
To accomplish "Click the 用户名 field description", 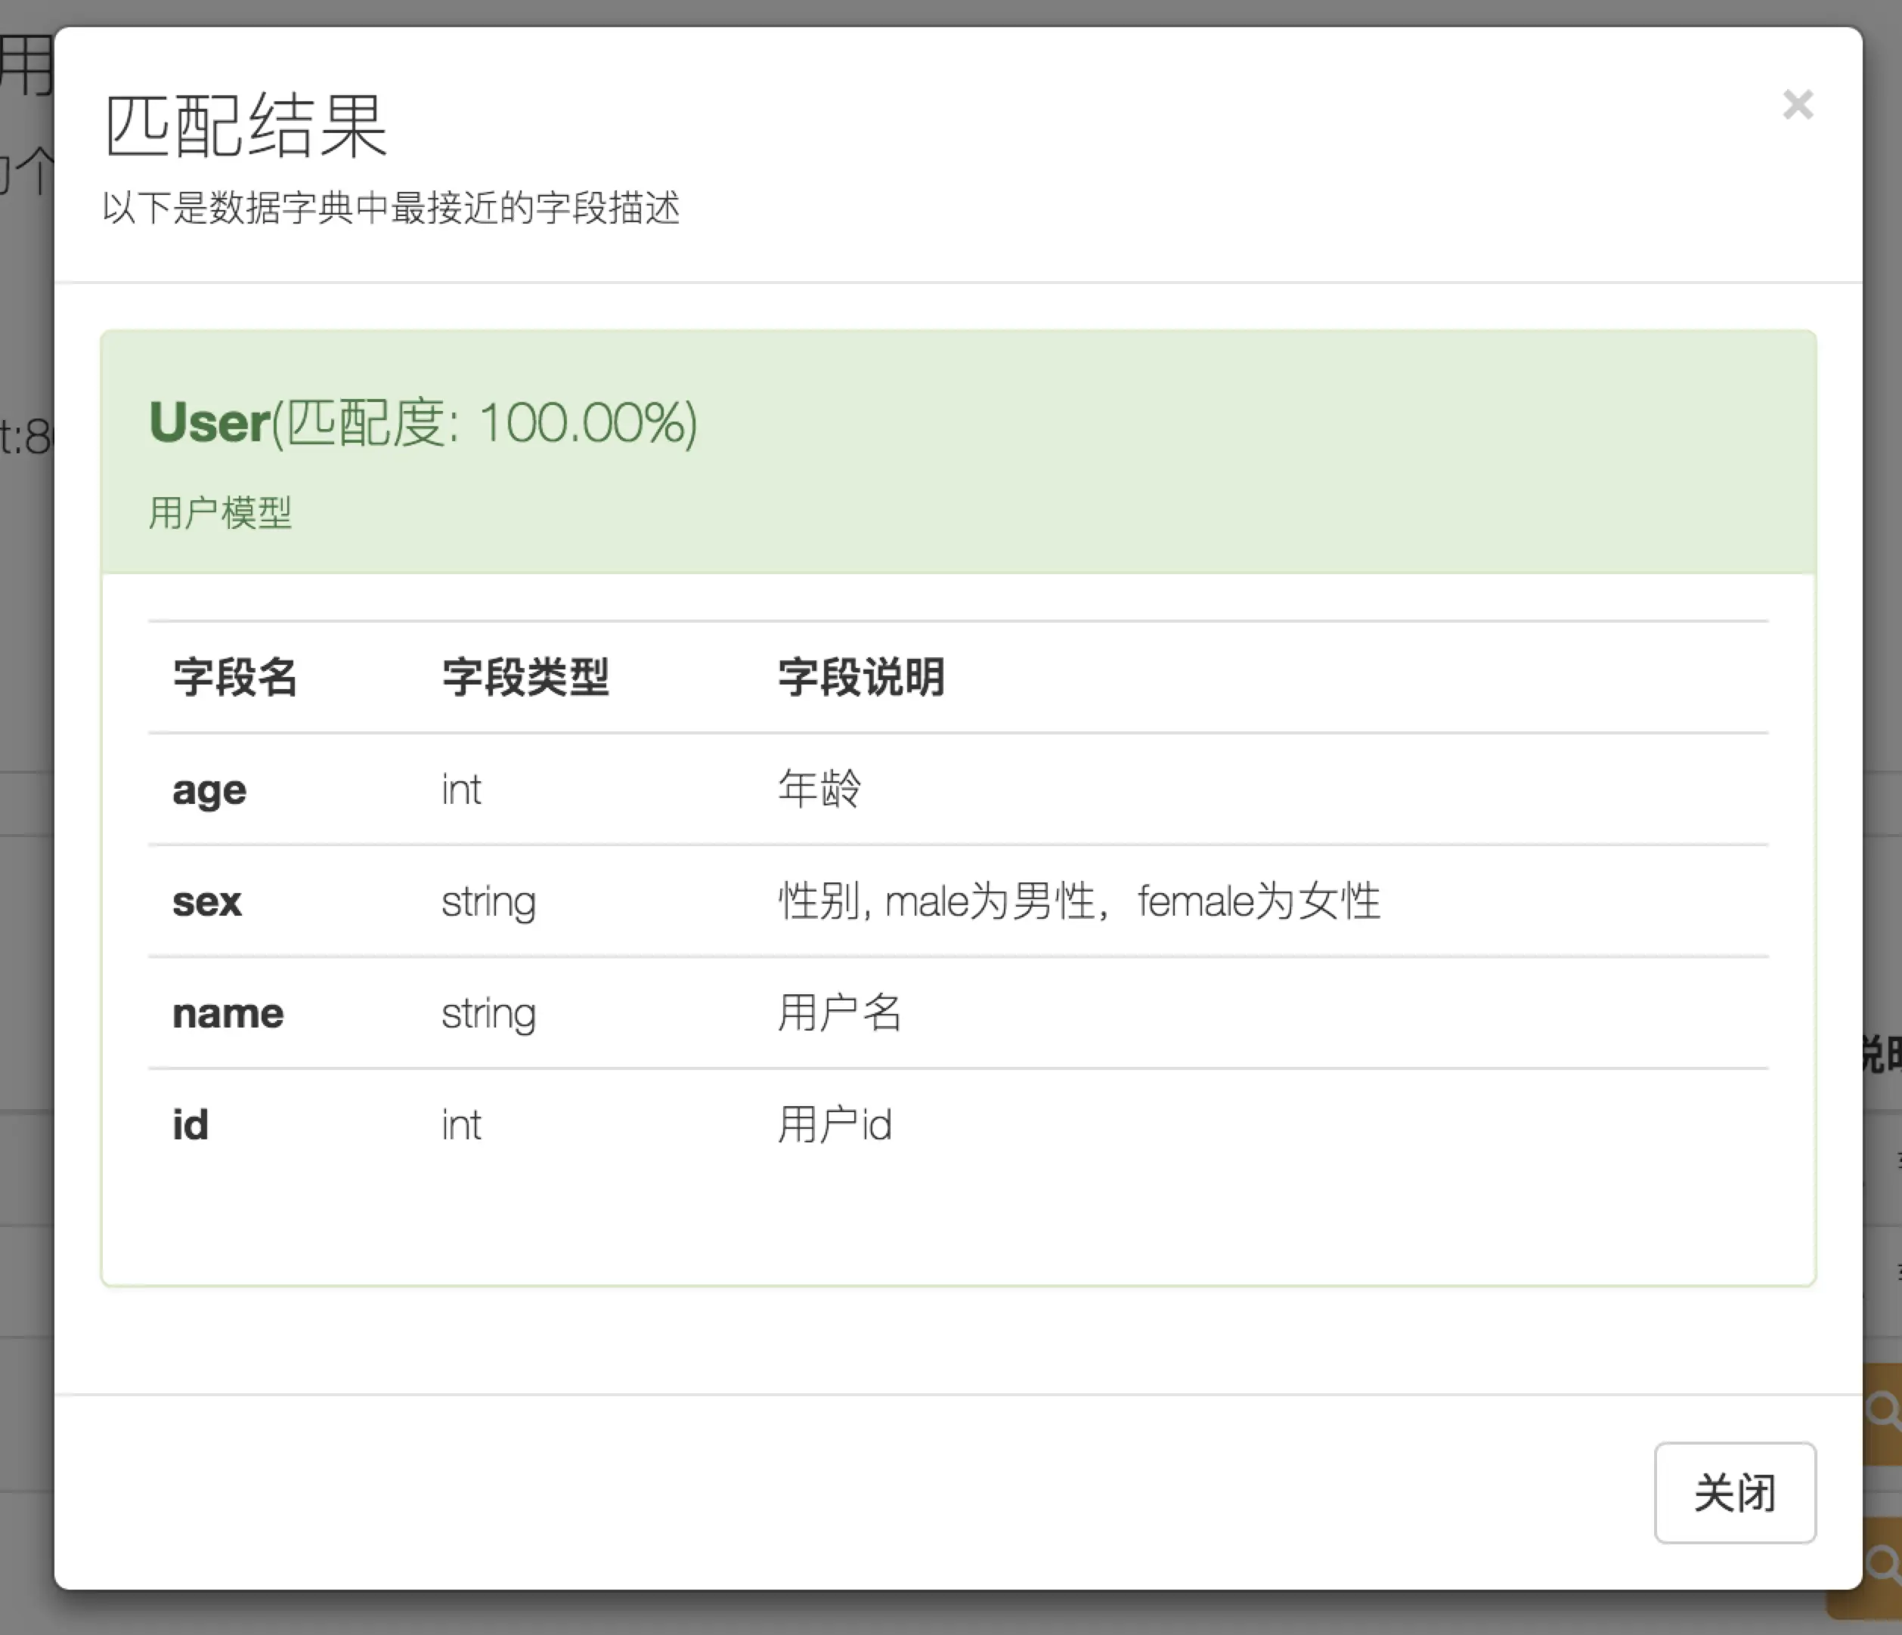I will tap(839, 1013).
